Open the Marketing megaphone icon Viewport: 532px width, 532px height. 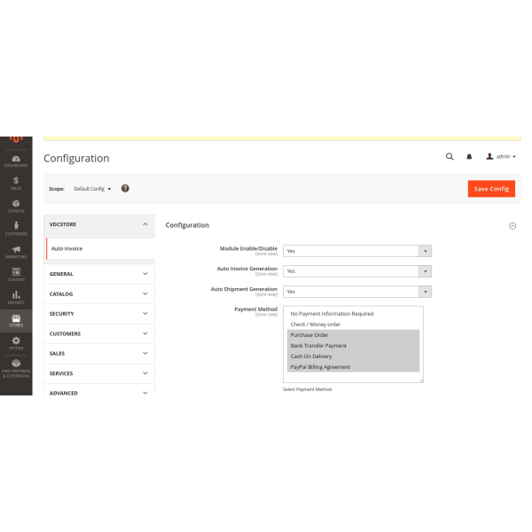(16, 251)
